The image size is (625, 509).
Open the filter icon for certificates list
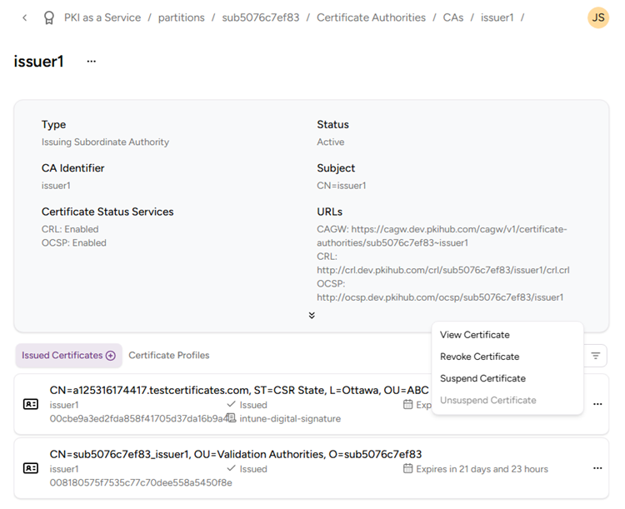595,356
